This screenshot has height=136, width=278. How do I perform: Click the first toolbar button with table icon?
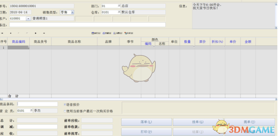tap(96, 33)
